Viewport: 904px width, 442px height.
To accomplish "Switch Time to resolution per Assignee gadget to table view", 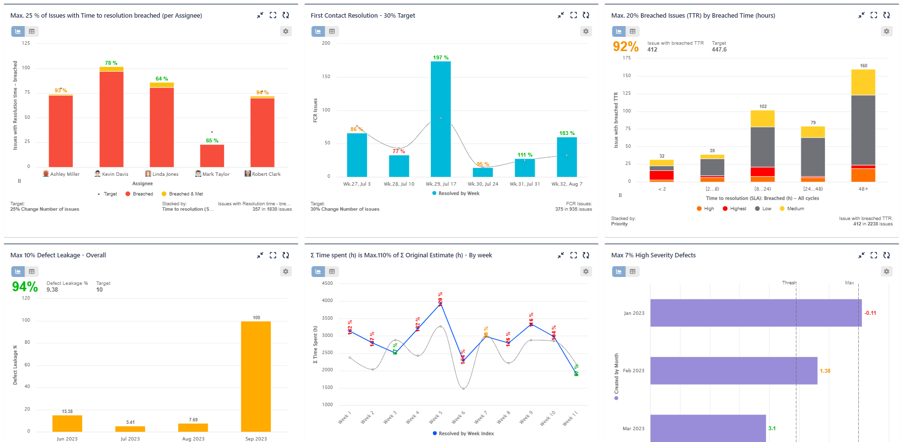I will [x=32, y=31].
